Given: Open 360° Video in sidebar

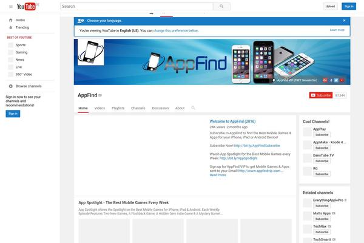Looking at the screenshot, I should pyautogui.click(x=24, y=74).
